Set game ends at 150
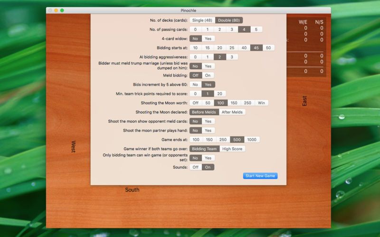380x237 pixels. [x=209, y=140]
